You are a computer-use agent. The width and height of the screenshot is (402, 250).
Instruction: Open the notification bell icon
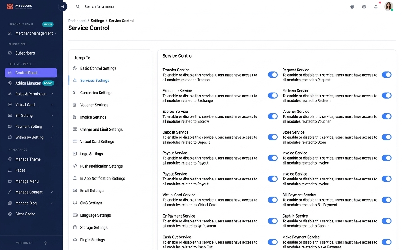tap(376, 7)
